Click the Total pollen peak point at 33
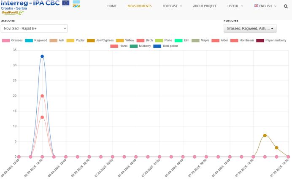 pos(42,57)
